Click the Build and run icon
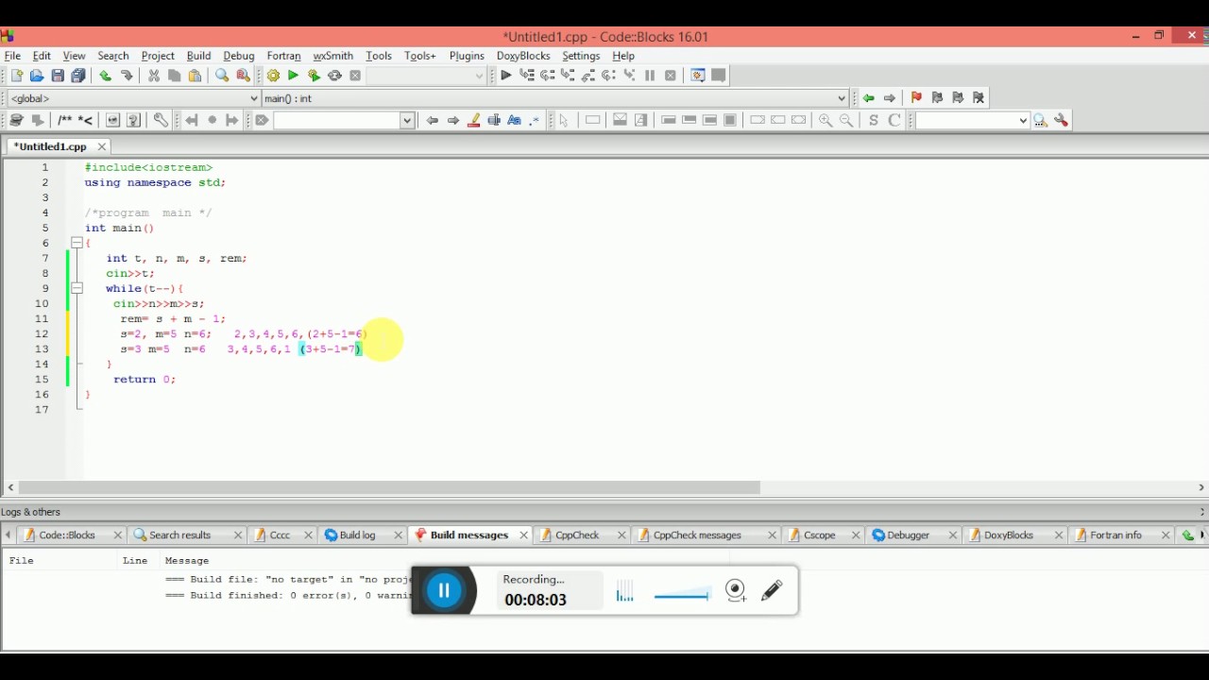The image size is (1209, 680). click(314, 76)
